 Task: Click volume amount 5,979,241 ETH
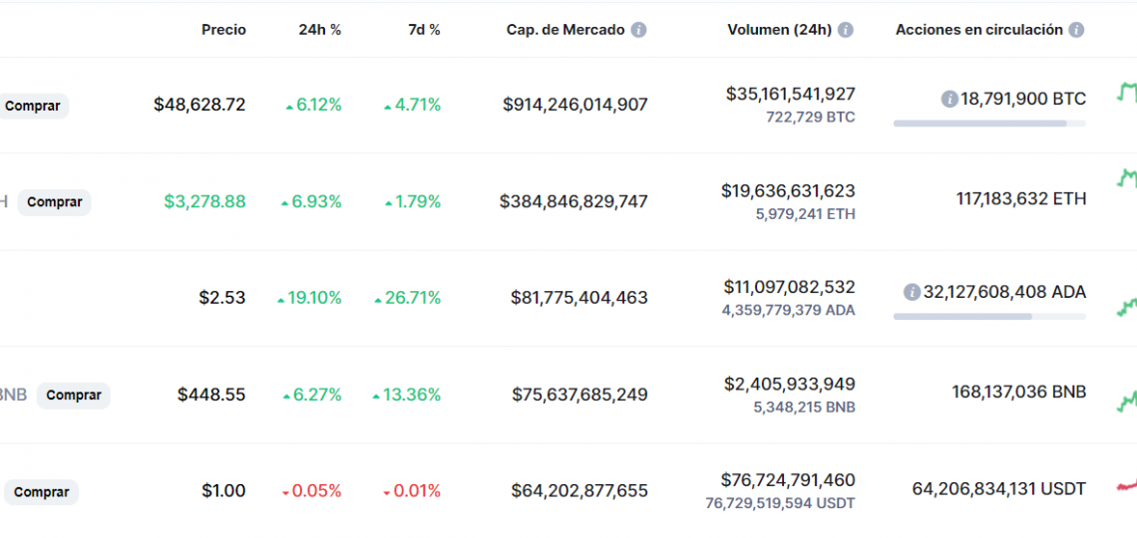806,214
